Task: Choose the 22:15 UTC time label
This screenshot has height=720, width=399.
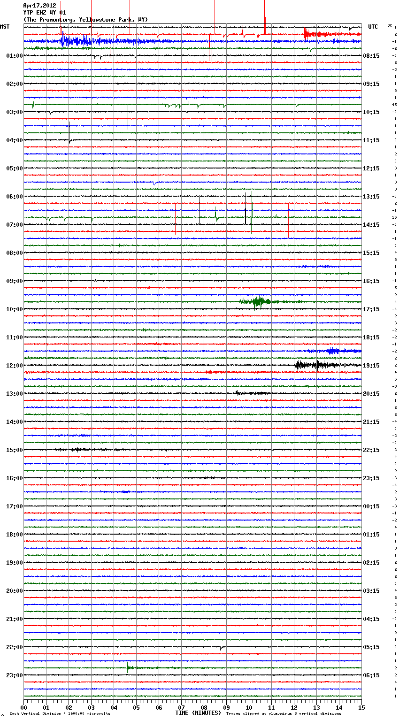Action: click(x=371, y=450)
